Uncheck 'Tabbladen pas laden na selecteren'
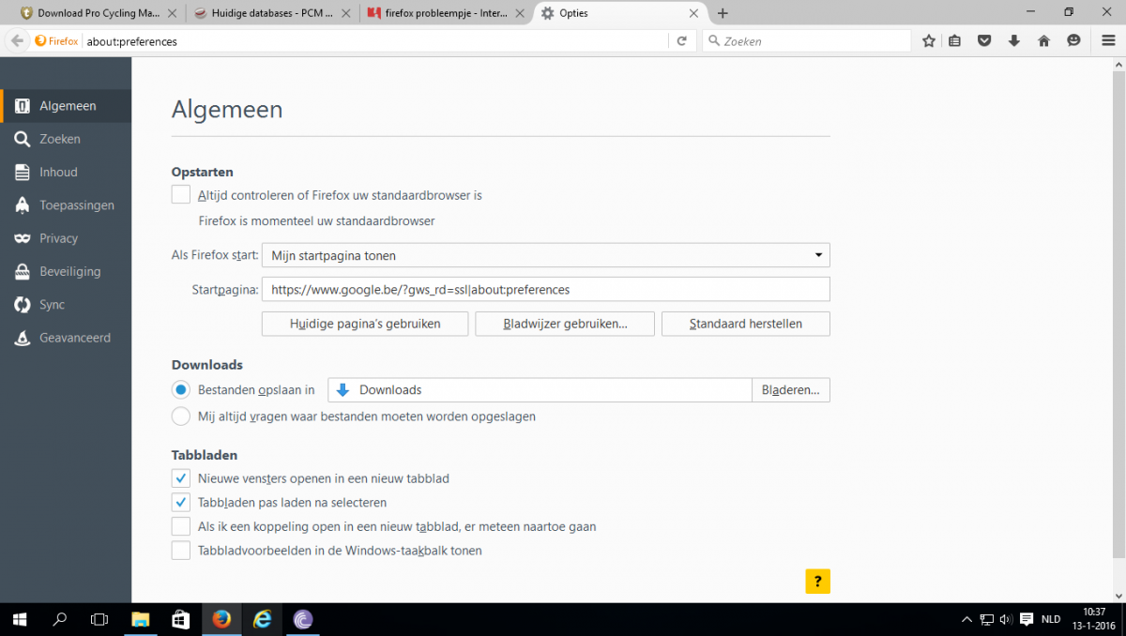Viewport: 1126px width, 636px height. coord(181,502)
